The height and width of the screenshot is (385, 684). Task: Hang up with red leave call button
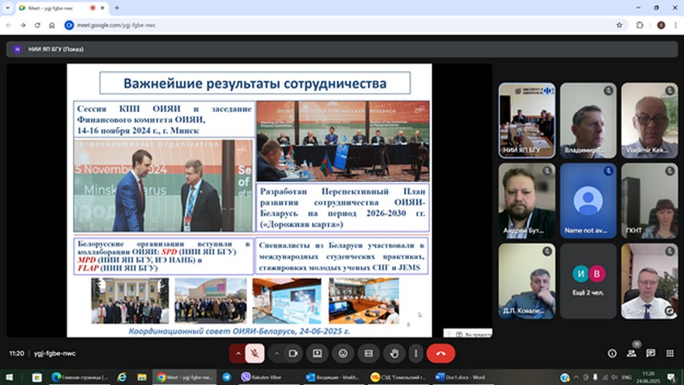440,353
